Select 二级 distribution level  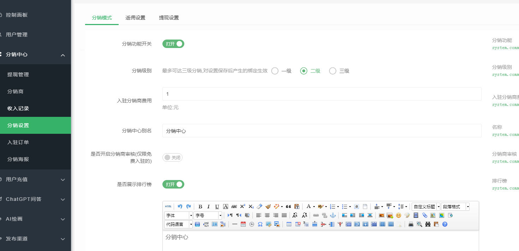310,71
